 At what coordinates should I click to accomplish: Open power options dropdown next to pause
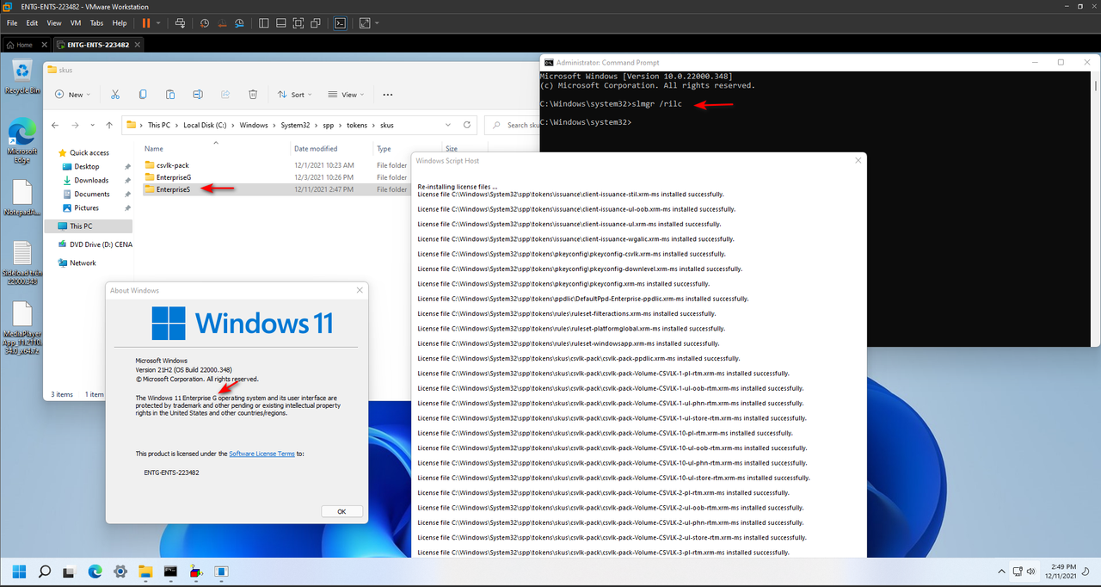(158, 22)
